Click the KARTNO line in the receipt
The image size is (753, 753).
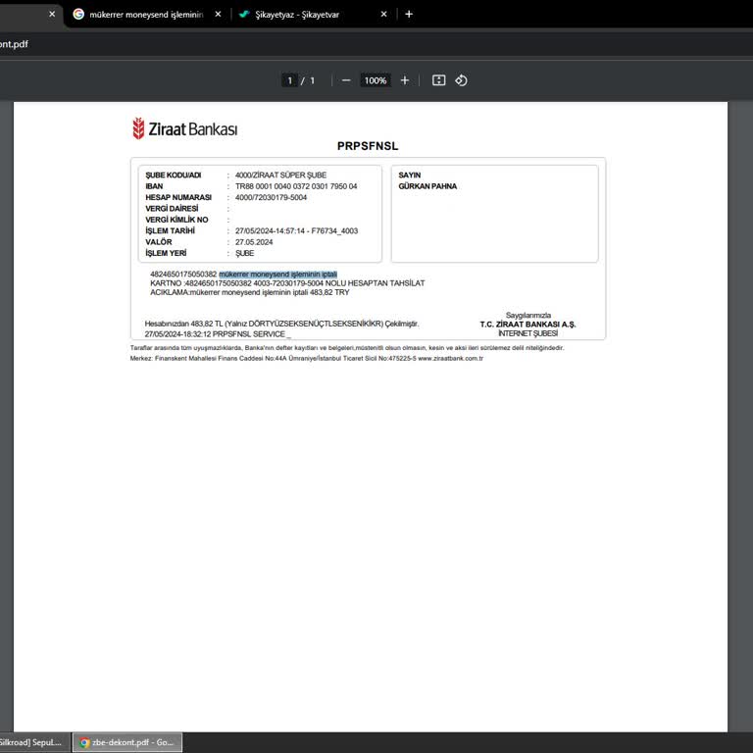tap(287, 283)
